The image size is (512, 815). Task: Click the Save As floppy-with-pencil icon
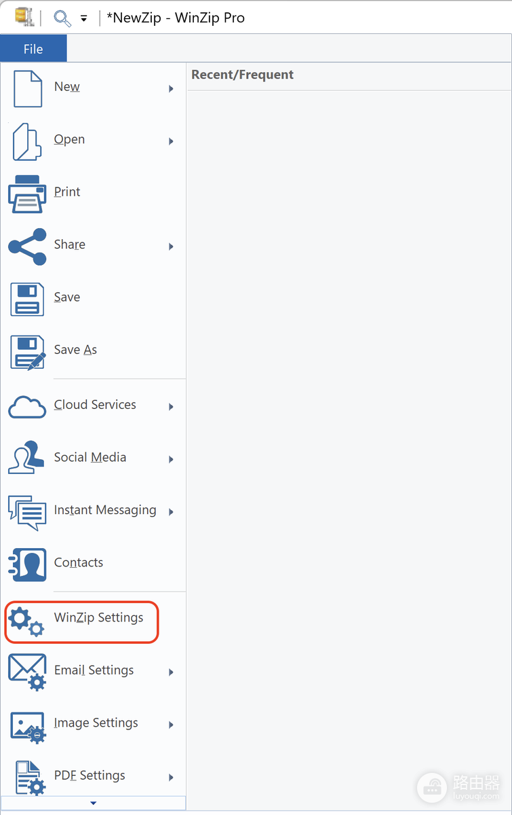pyautogui.click(x=28, y=352)
